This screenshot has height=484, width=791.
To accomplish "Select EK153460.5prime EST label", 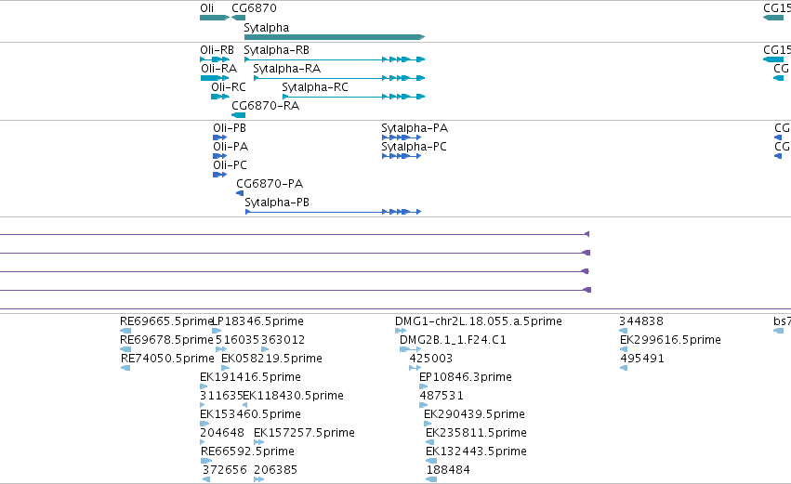I will point(250,415).
